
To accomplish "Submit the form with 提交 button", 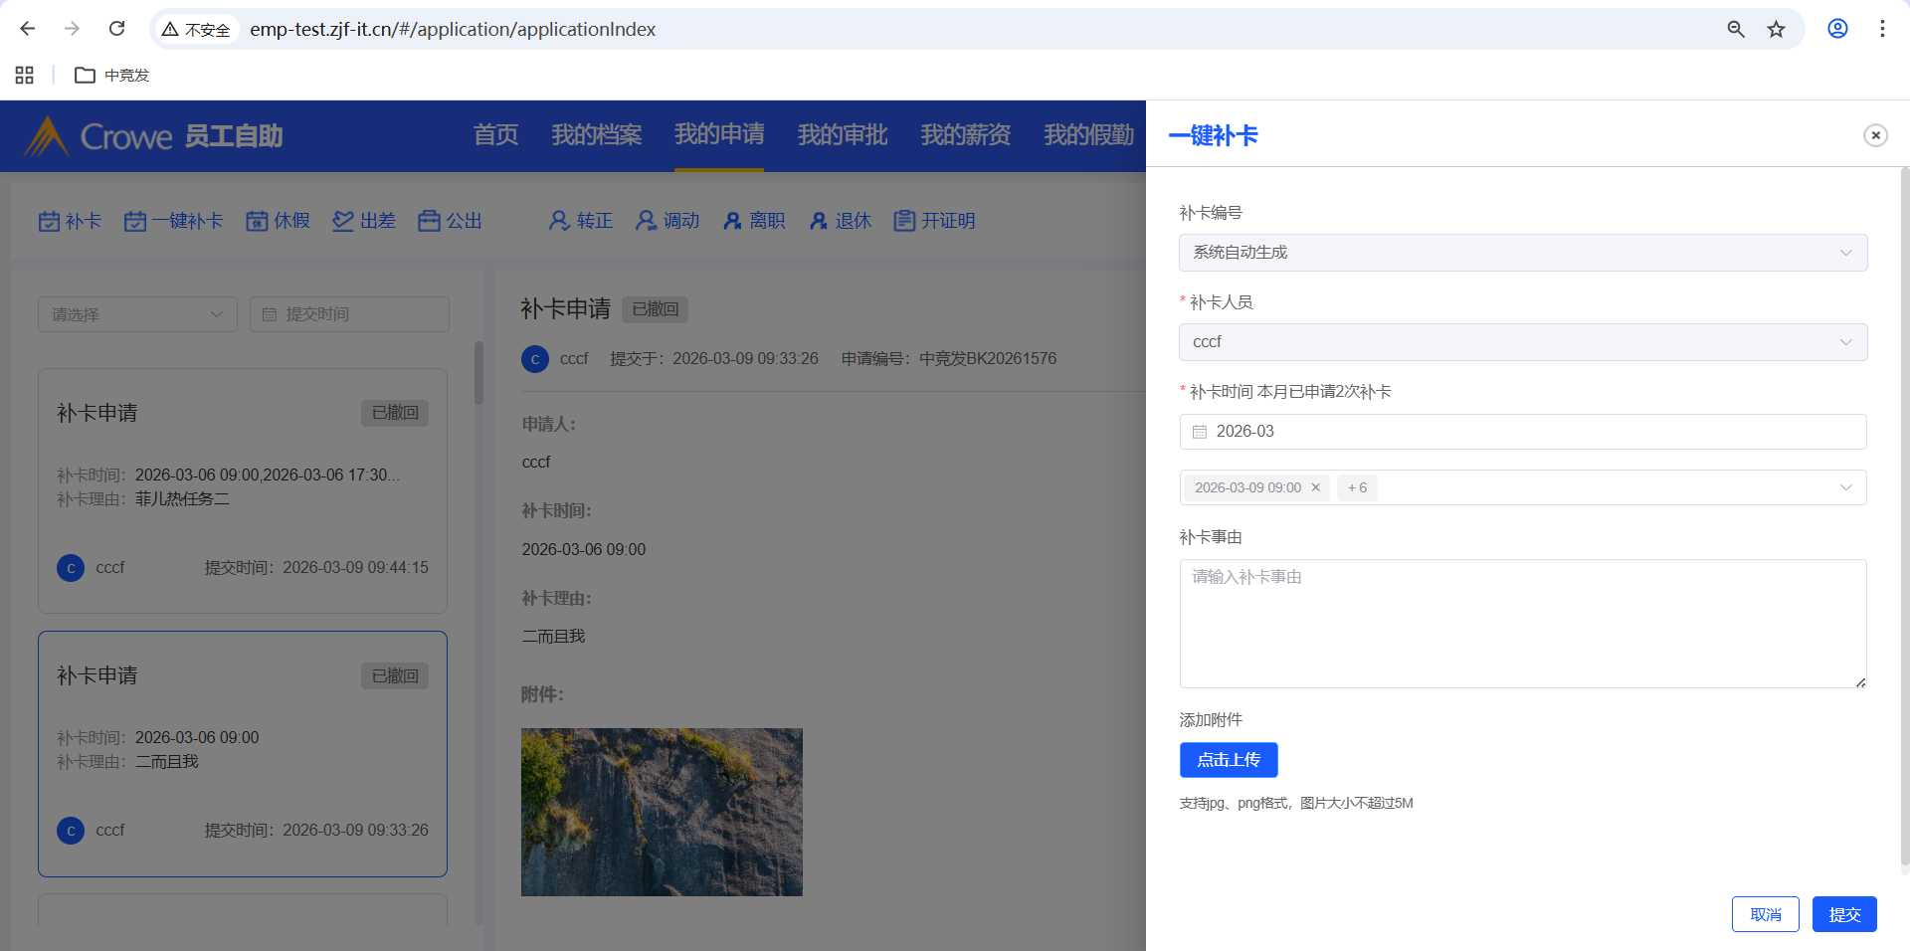I will [x=1843, y=914].
